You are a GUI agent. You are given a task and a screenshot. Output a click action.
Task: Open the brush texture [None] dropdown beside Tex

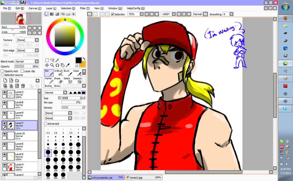tap(58, 118)
